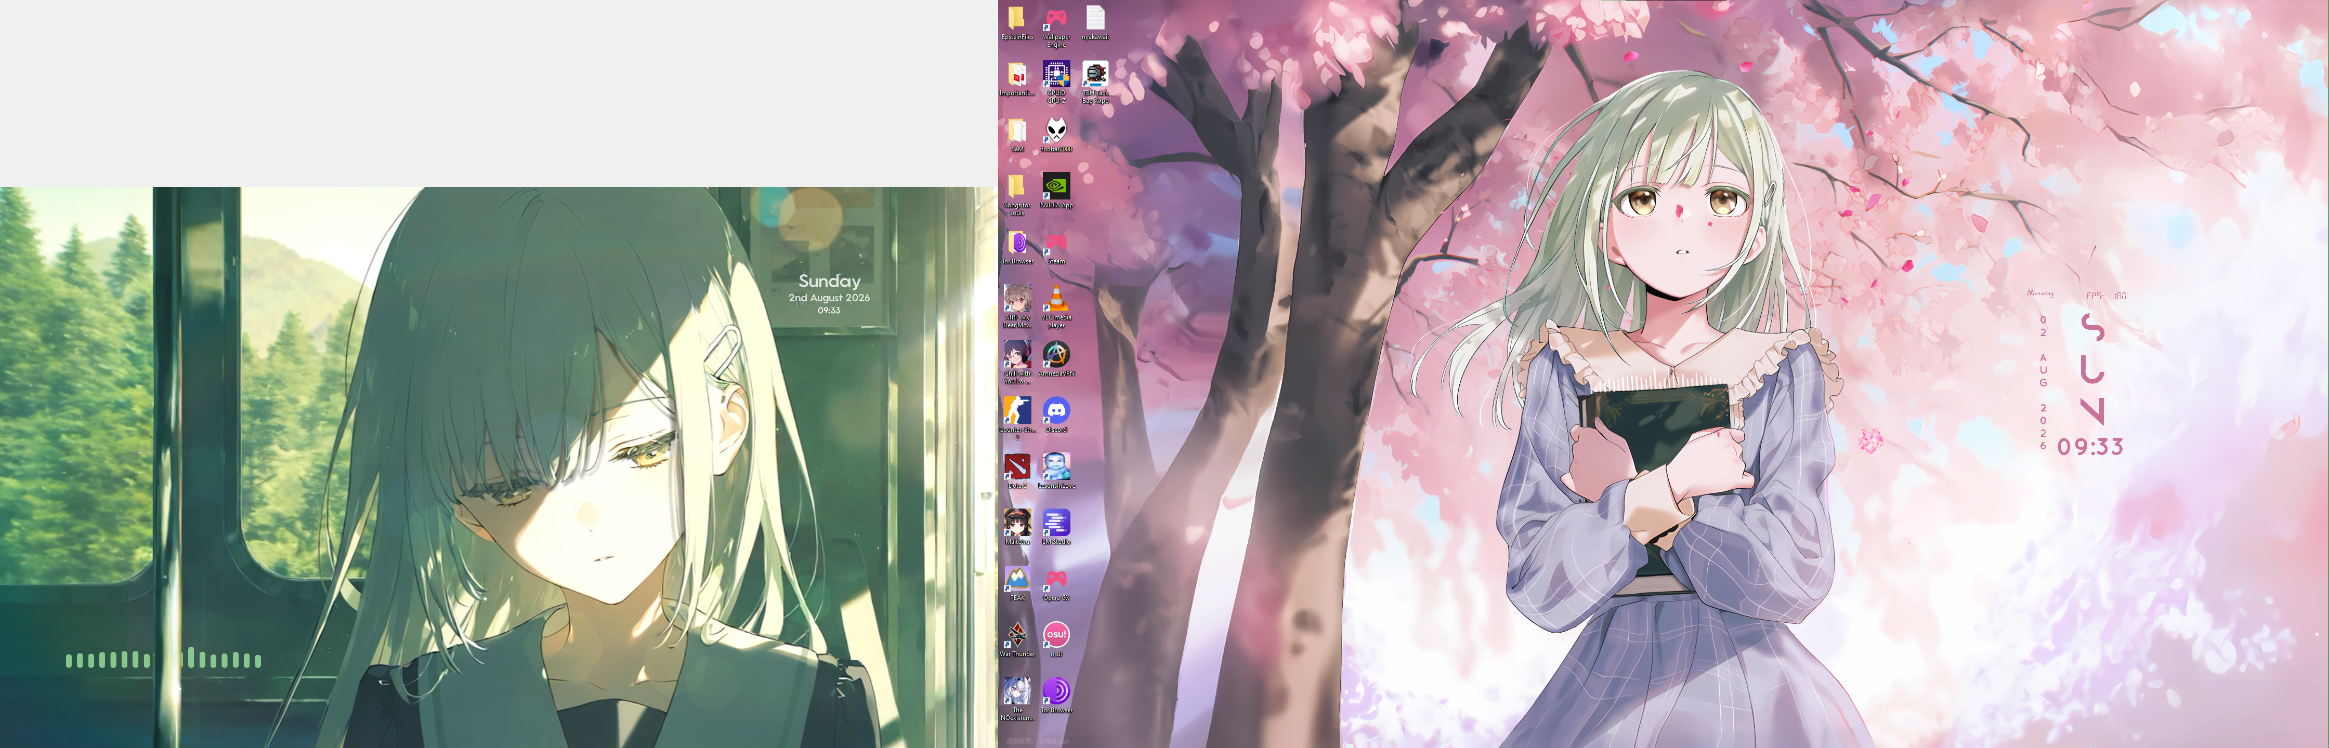The width and height of the screenshot is (2329, 748).
Task: Launch the osu! shortcut
Action: coord(1056,639)
